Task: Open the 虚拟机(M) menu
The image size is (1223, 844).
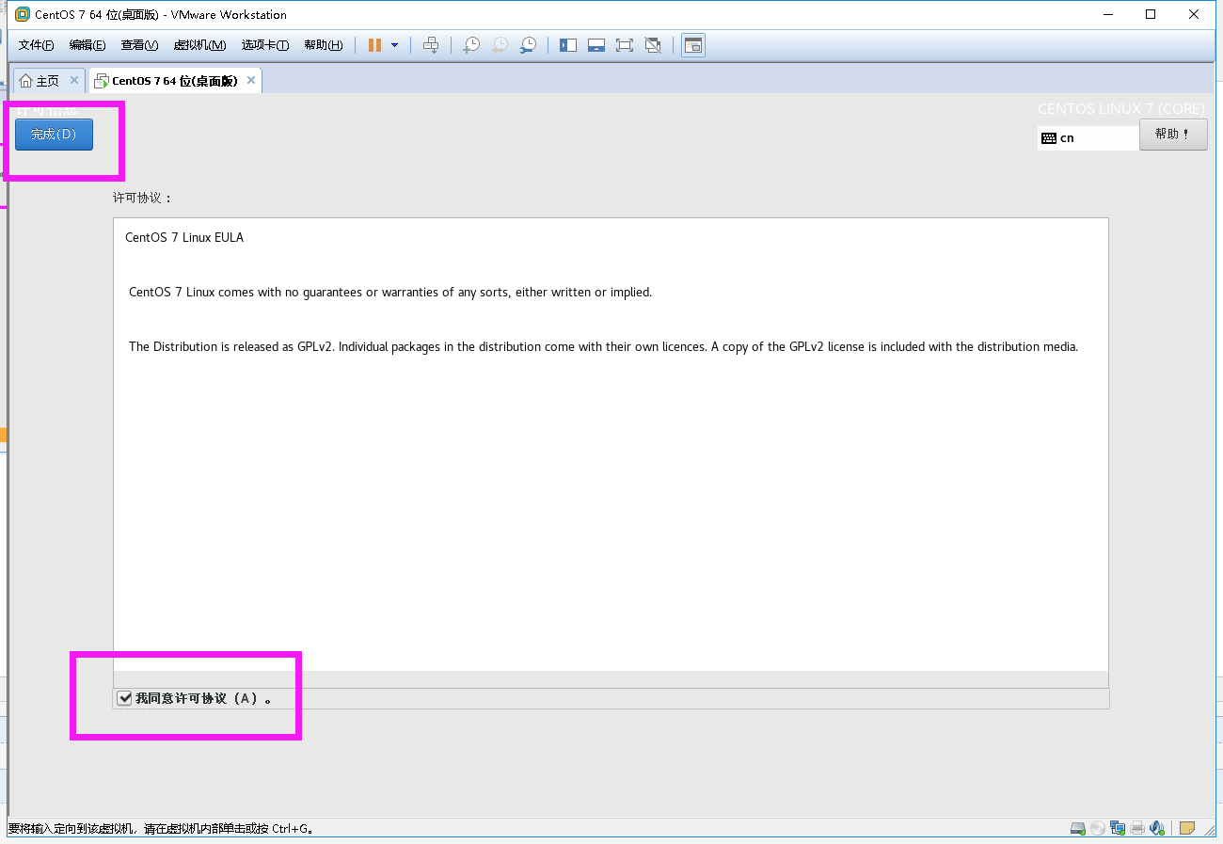Action: click(199, 45)
